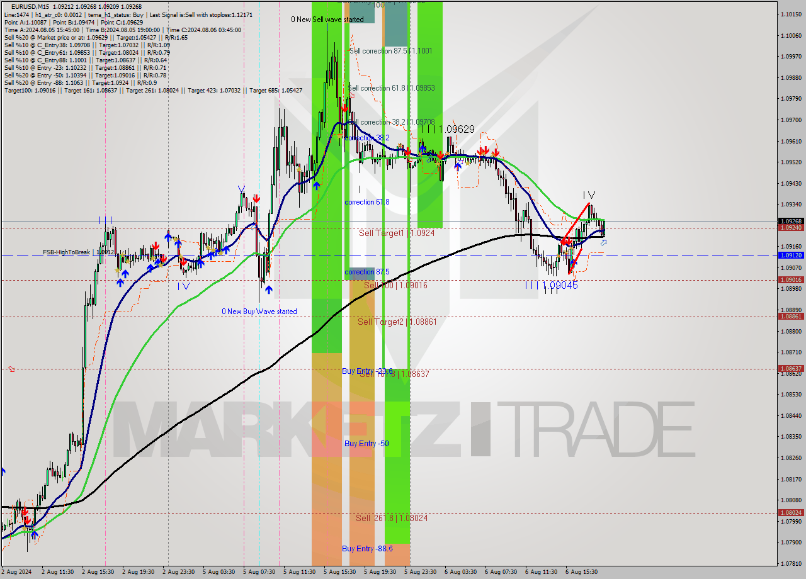Viewport: 806px width, 579px height.
Task: Click the blue 'correction 61.8' label
Action: 366,202
